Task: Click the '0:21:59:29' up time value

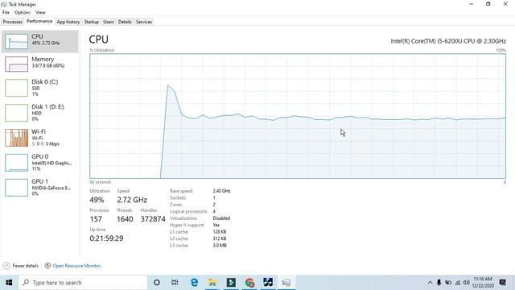Action: pyautogui.click(x=106, y=238)
